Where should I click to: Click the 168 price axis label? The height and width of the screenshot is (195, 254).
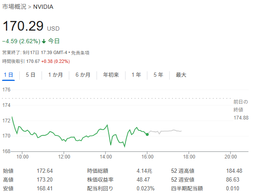pyautogui.click(x=6, y=151)
